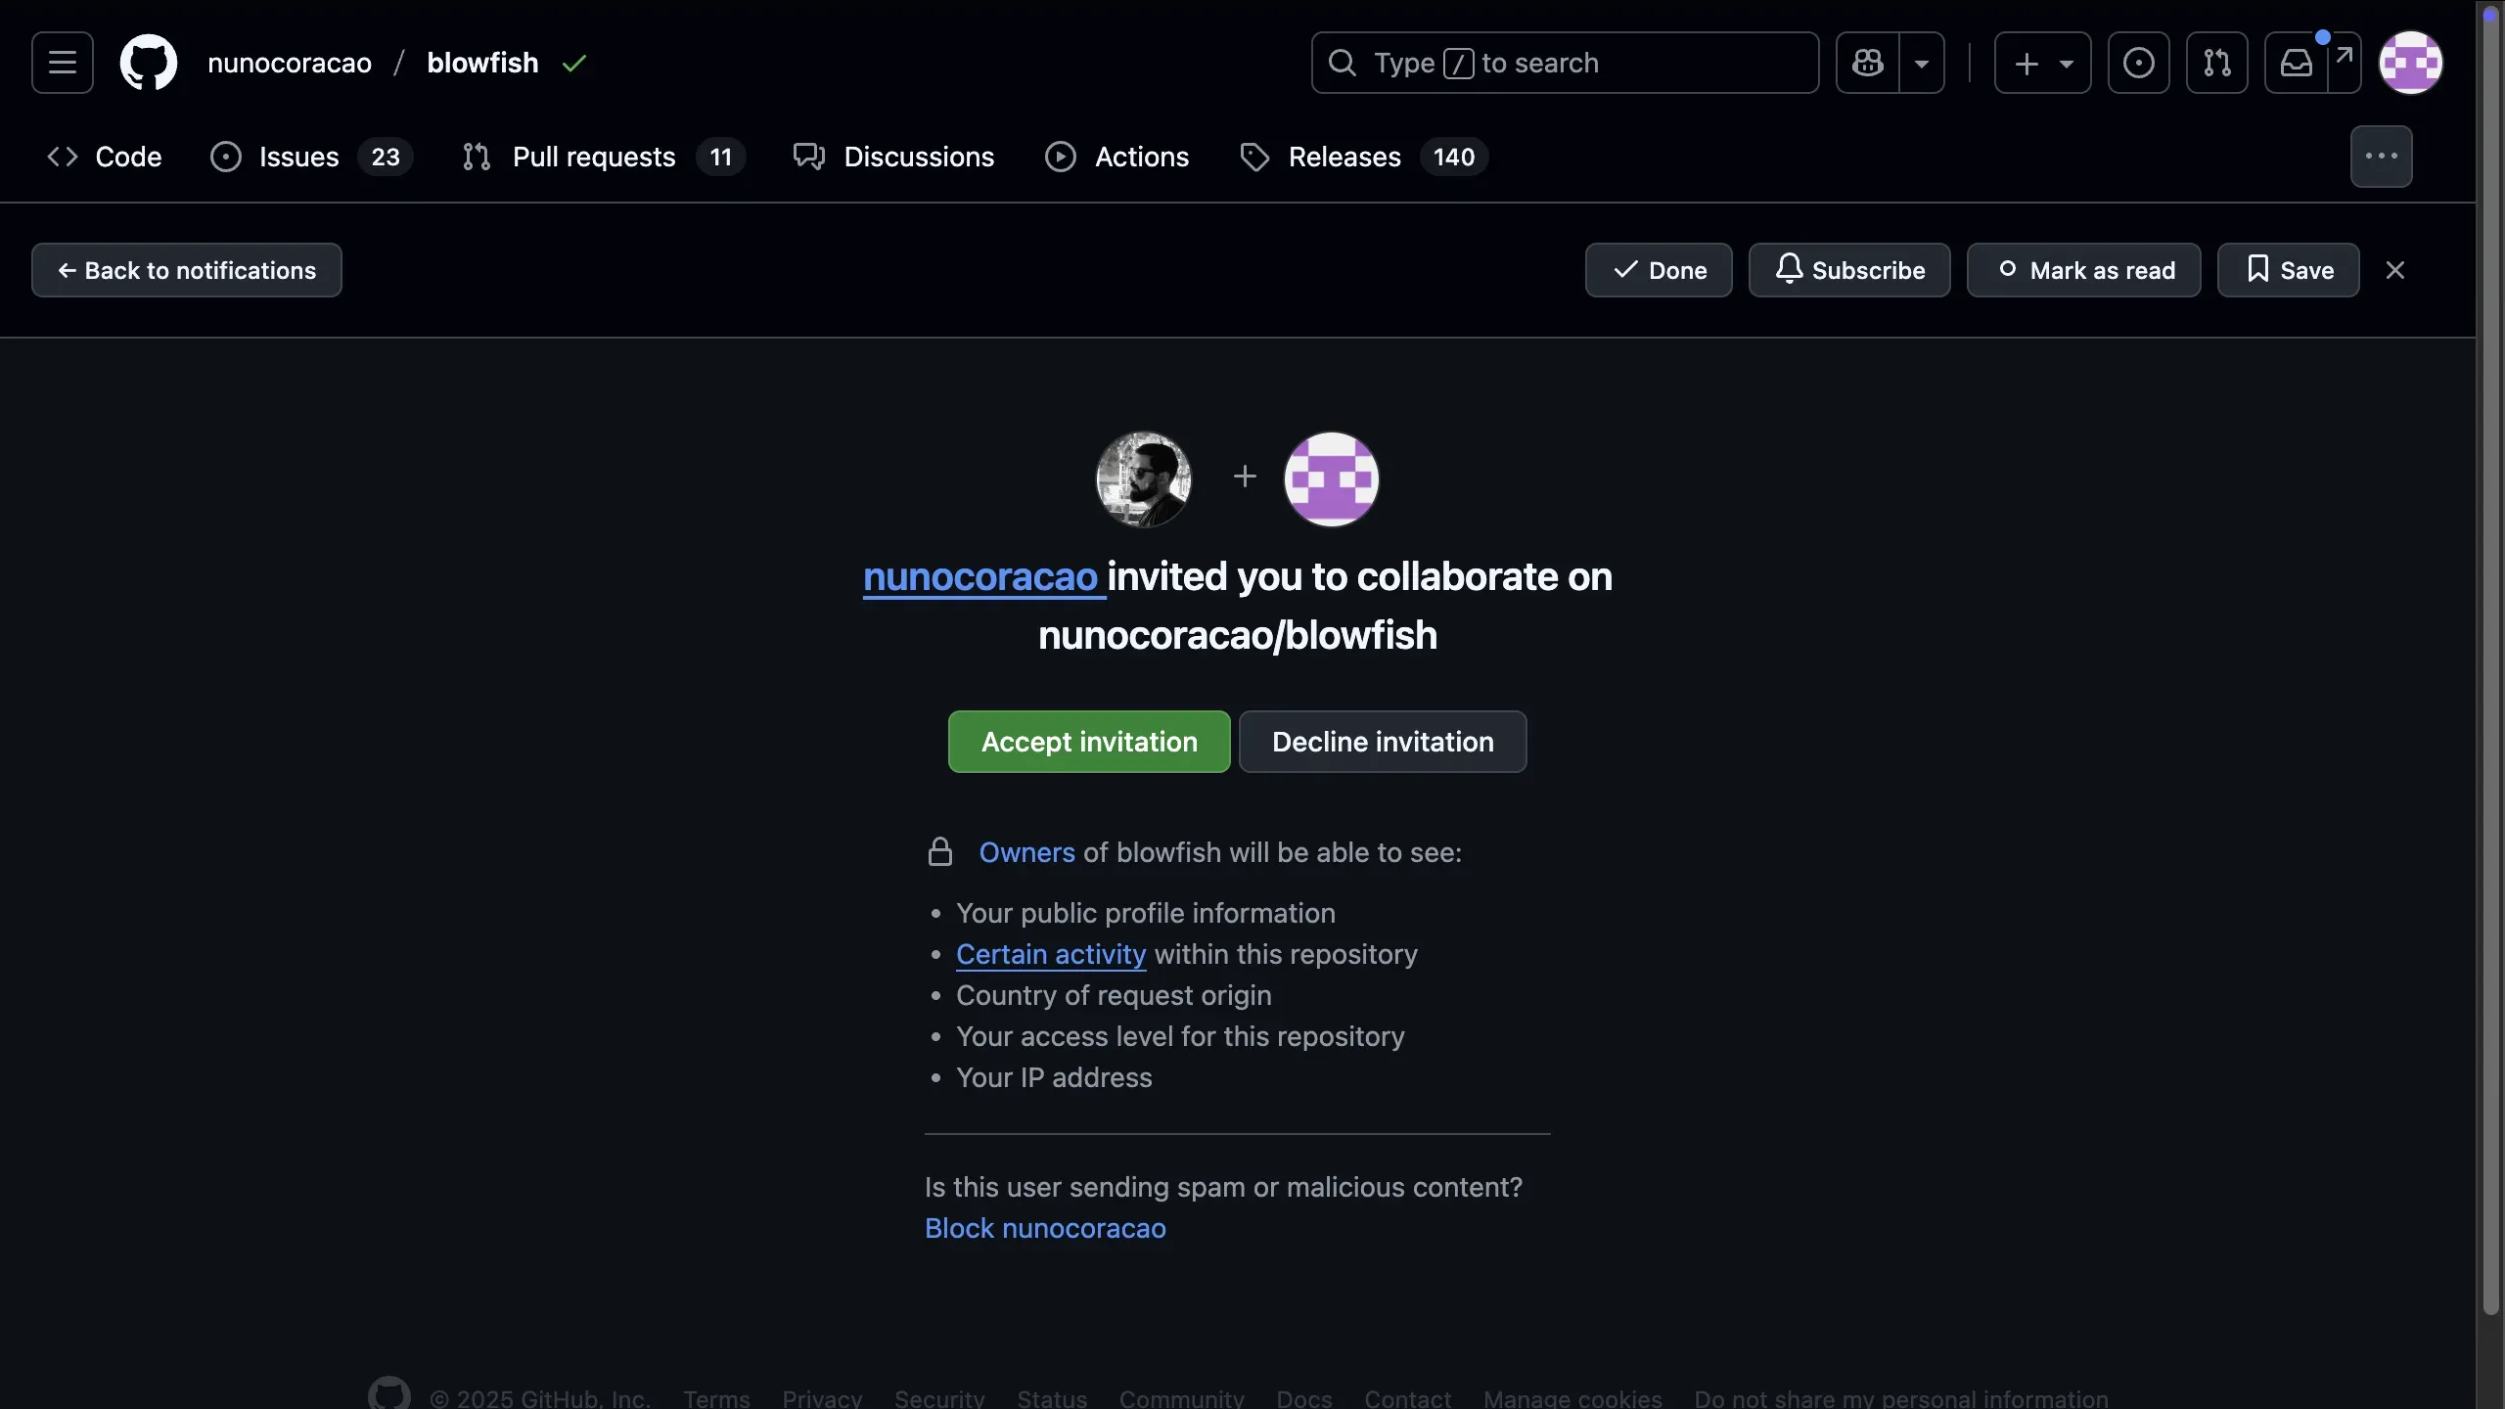
Task: Focus the Type to search field
Action: click(1566, 63)
